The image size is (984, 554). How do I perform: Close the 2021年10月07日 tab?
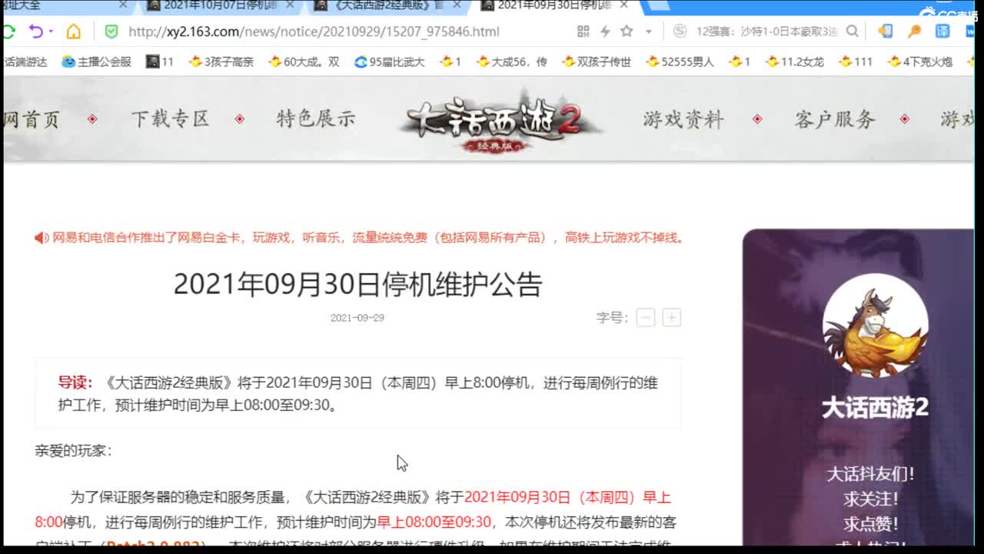(291, 5)
